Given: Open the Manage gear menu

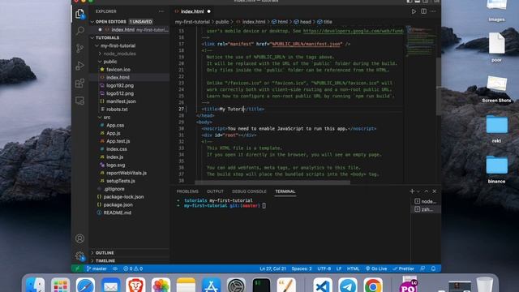Looking at the screenshot, I should pyautogui.click(x=79, y=255).
